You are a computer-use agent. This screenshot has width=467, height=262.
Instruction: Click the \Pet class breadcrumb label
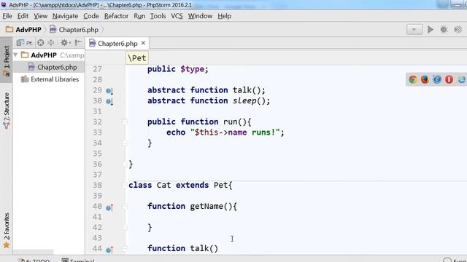pyautogui.click(x=137, y=58)
